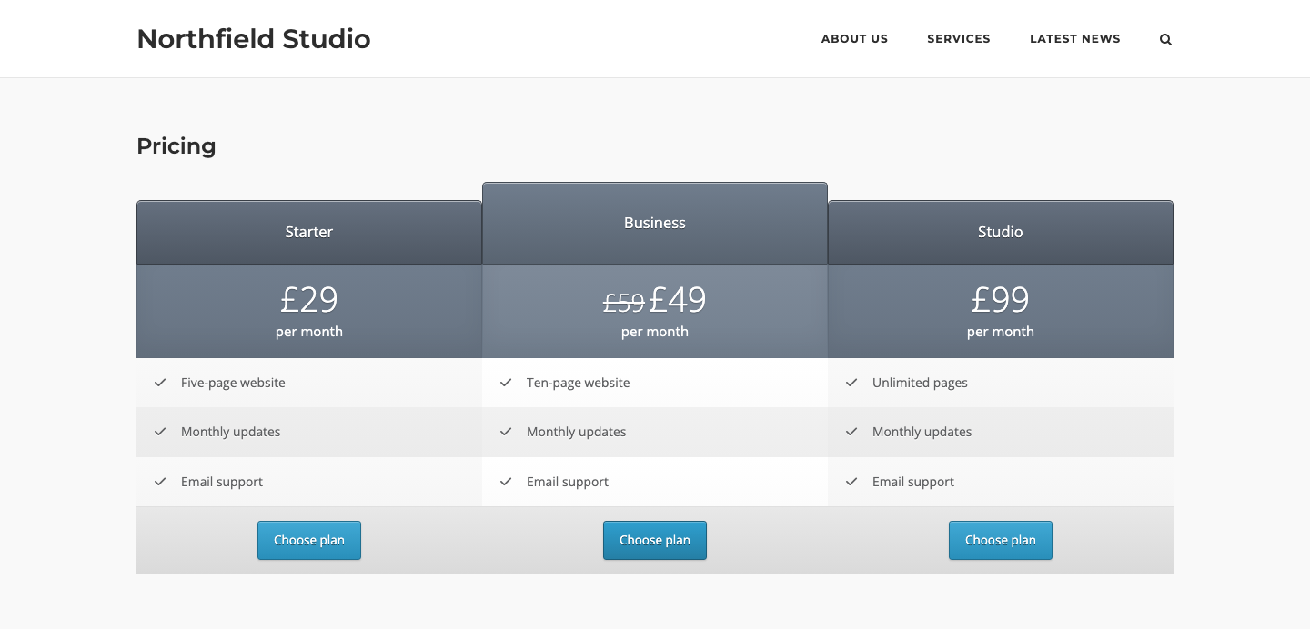The image size is (1310, 629).
Task: Open the Services menu item
Action: [959, 39]
